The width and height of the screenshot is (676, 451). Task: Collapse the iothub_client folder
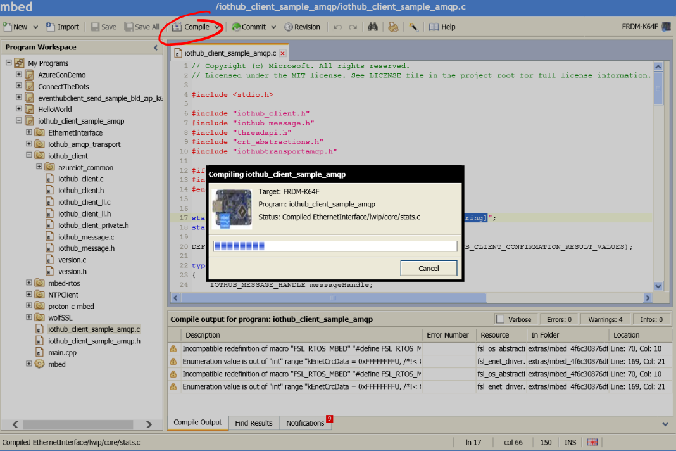29,155
